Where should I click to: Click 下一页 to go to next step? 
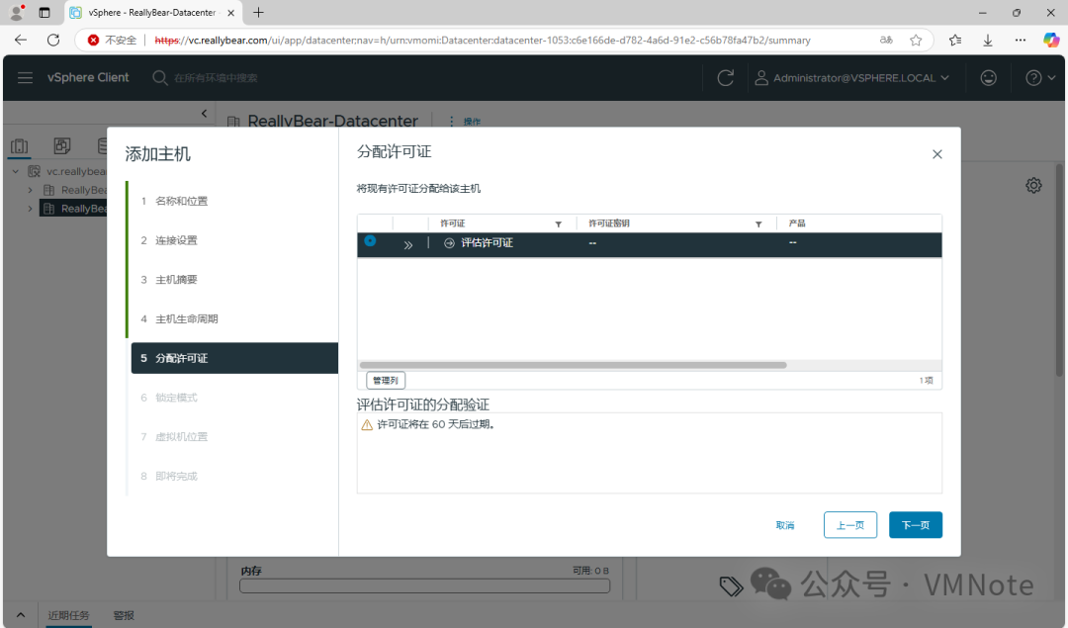[916, 524]
